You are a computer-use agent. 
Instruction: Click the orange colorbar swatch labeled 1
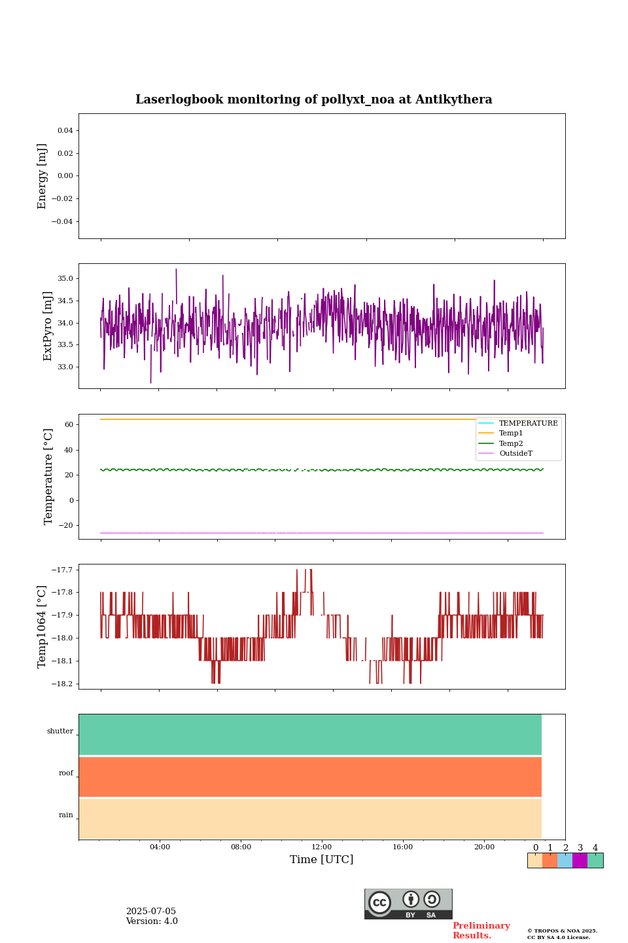coord(549,860)
